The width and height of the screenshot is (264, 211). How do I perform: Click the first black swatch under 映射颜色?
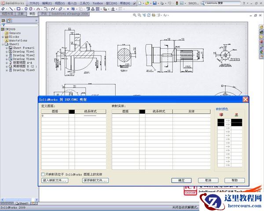click(221, 120)
